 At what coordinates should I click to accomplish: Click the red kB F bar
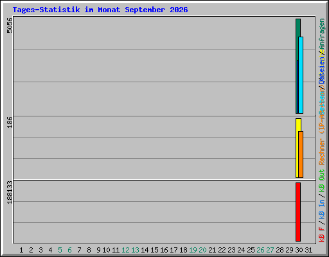pos(298,212)
